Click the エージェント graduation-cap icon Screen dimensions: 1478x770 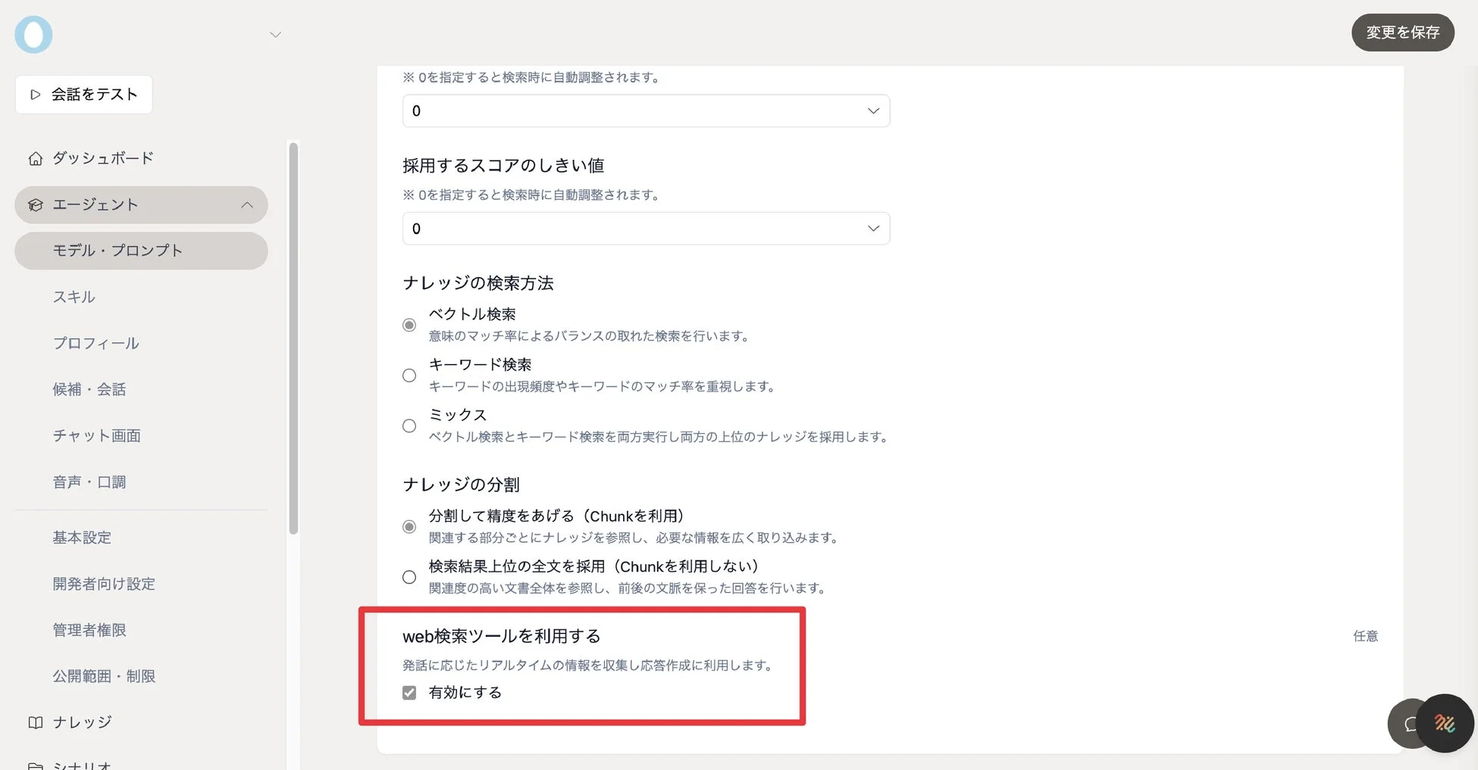point(35,204)
